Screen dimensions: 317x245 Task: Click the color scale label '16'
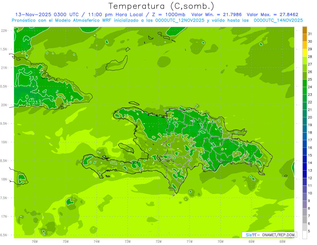tap(310, 148)
